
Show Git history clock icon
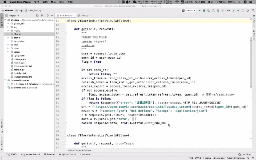click(243, 10)
